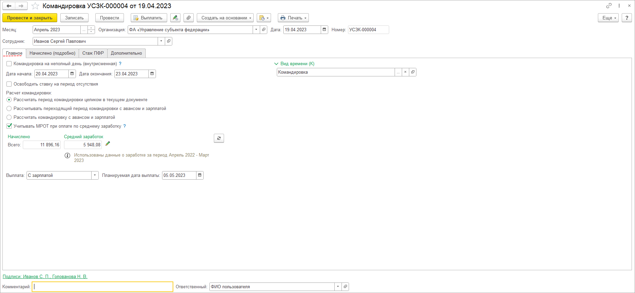Go forward with the right arrow button

tap(21, 6)
